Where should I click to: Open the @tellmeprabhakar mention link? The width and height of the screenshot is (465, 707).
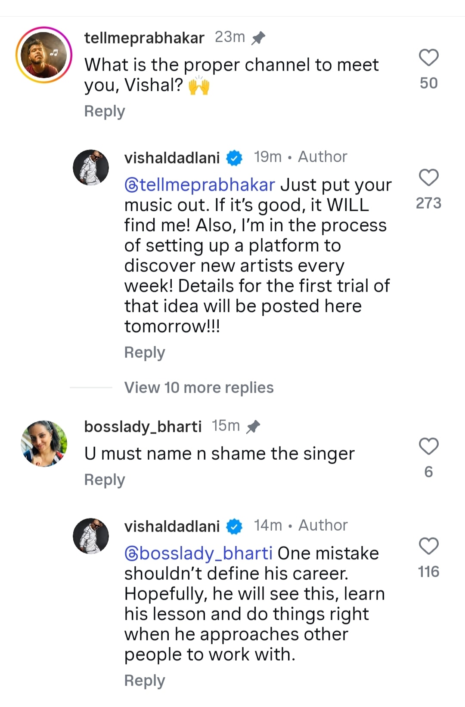[x=200, y=185]
